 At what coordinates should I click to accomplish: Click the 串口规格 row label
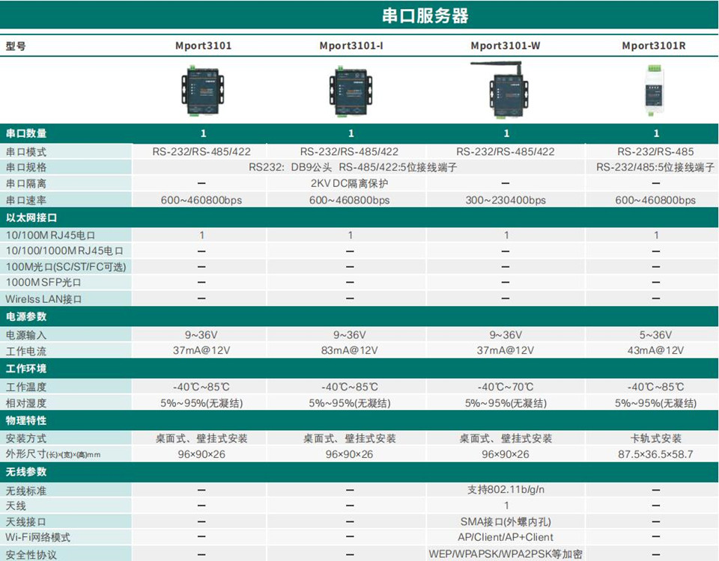(26, 167)
